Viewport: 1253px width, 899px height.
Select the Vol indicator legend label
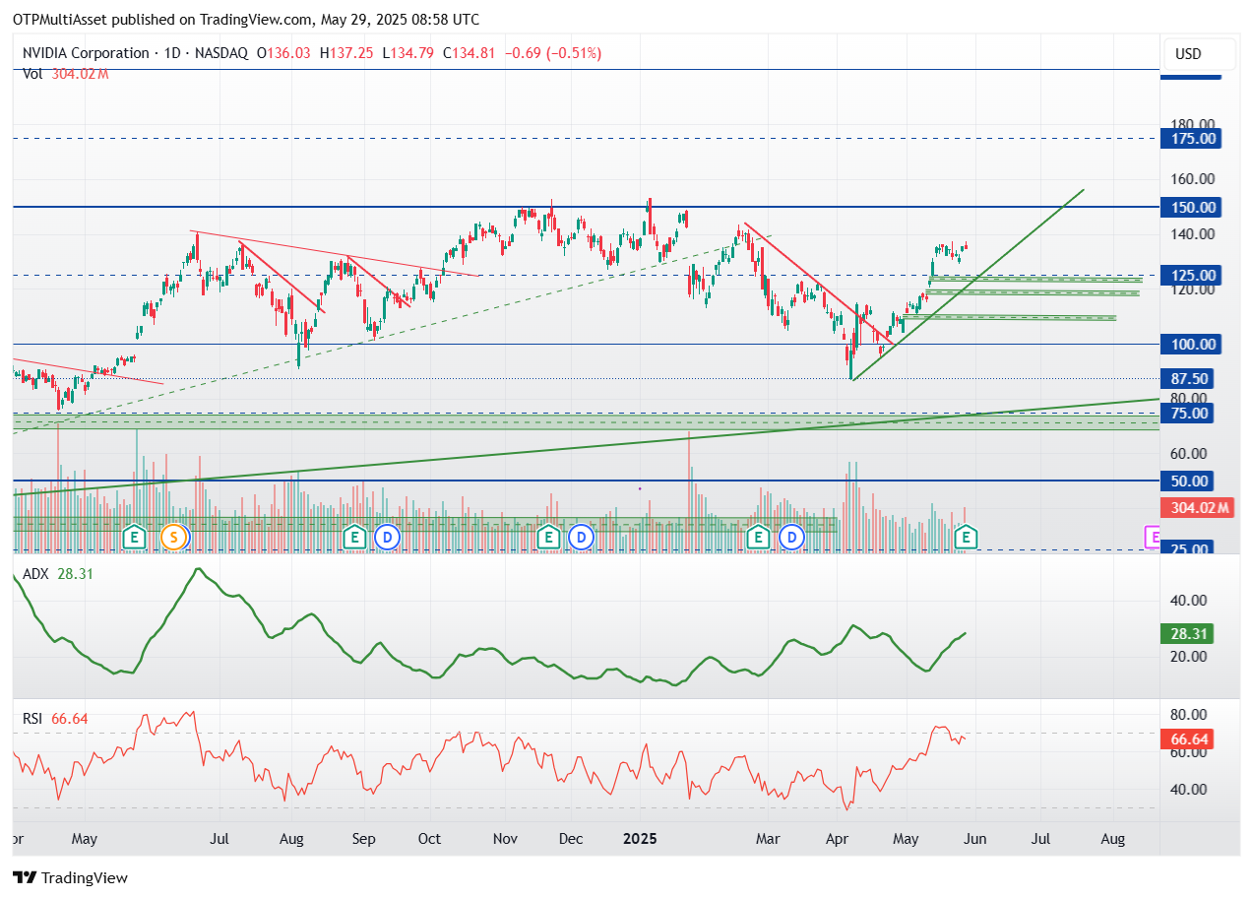coord(33,73)
